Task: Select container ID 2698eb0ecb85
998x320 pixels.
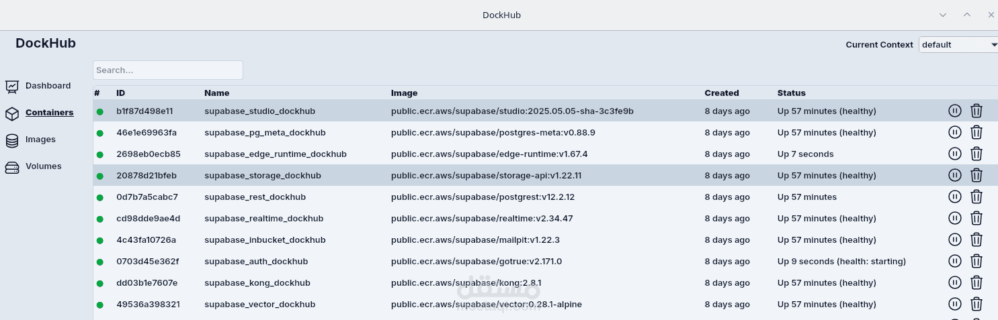Action: 149,154
